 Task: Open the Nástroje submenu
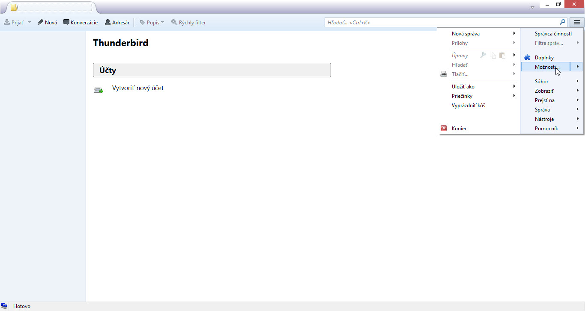[x=552, y=119]
